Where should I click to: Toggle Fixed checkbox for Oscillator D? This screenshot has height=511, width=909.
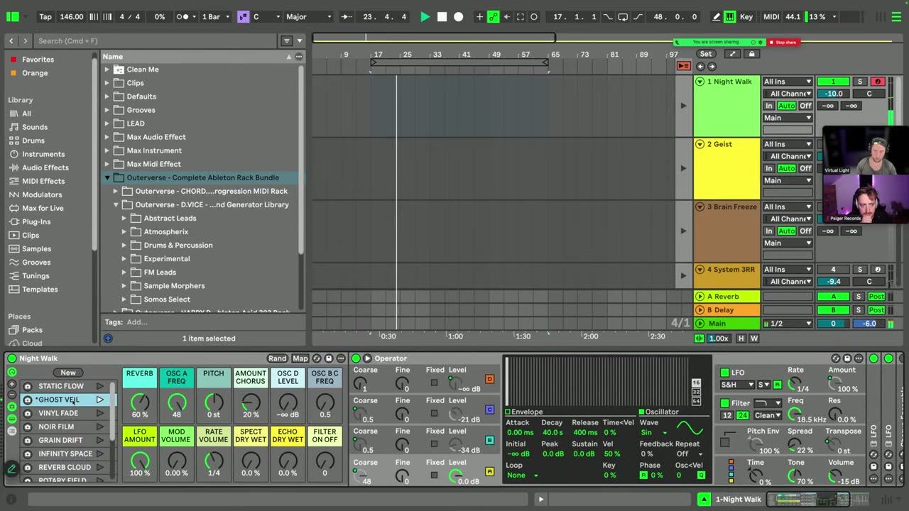point(434,383)
